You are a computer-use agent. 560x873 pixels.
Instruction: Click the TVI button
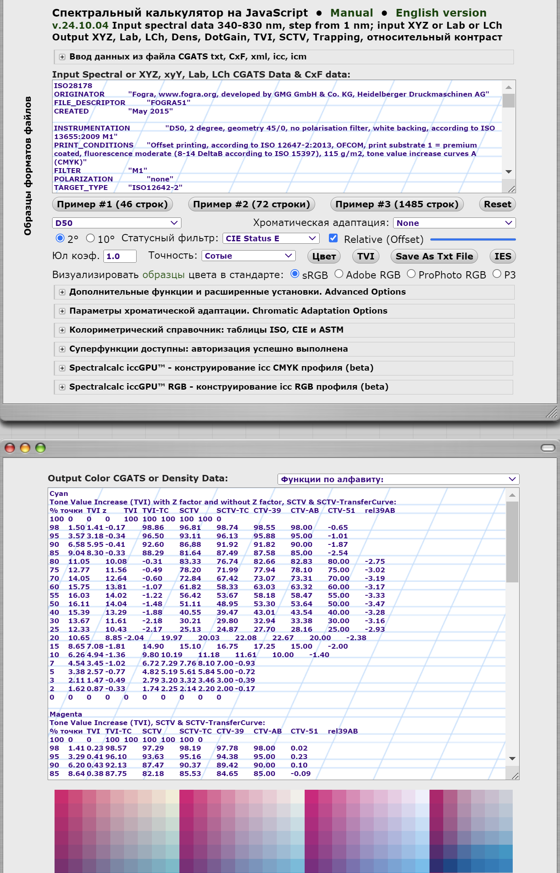[x=366, y=256]
